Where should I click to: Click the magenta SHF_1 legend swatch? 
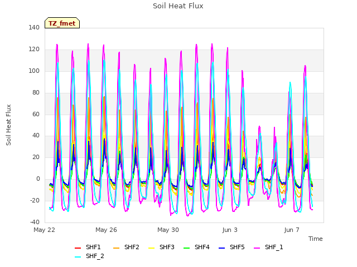(257, 248)
